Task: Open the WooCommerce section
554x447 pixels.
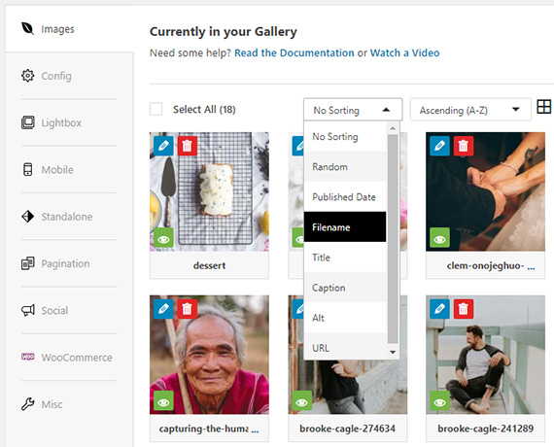Action: point(67,358)
